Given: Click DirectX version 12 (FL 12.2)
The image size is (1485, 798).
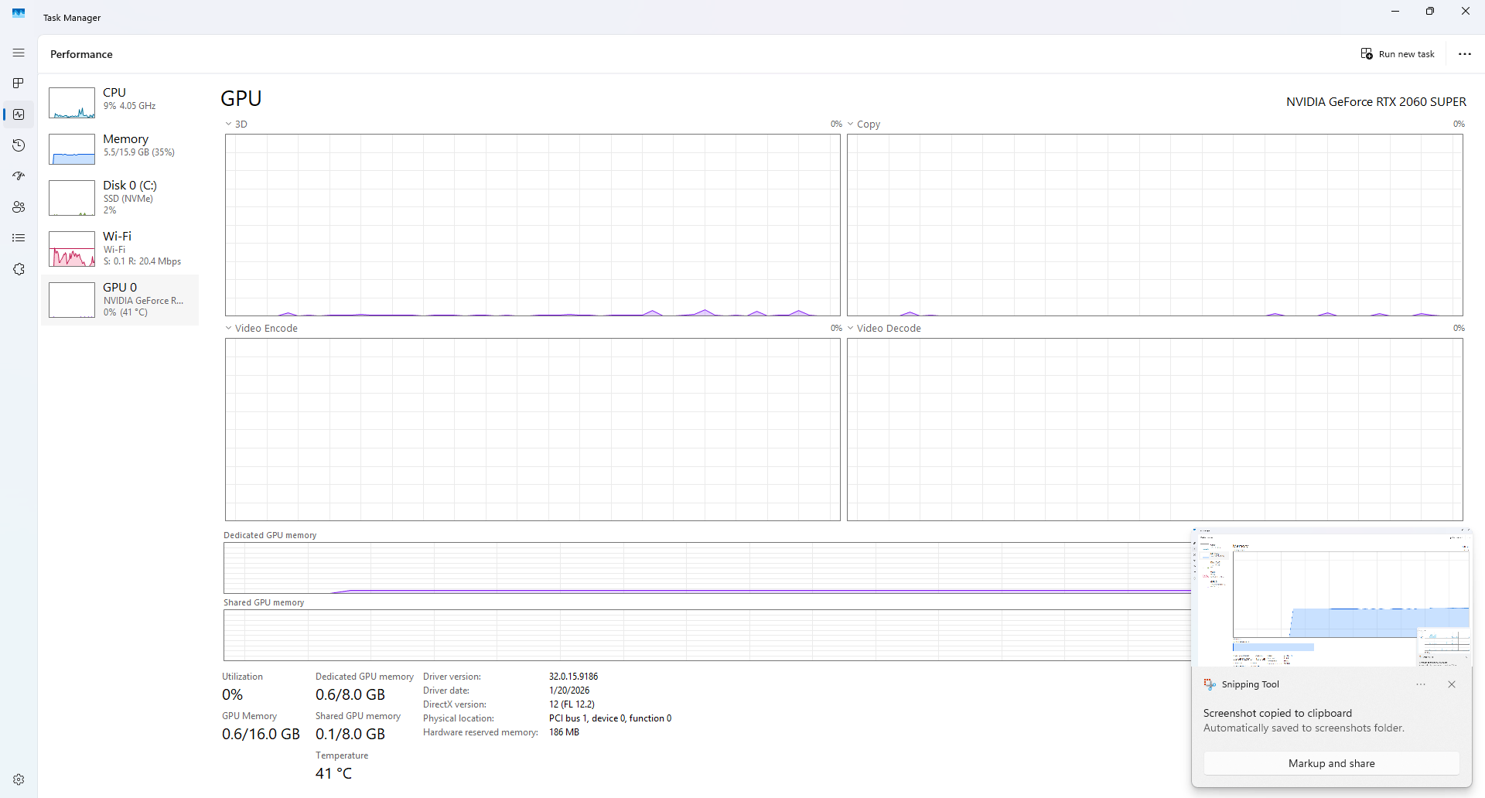Looking at the screenshot, I should tap(572, 704).
